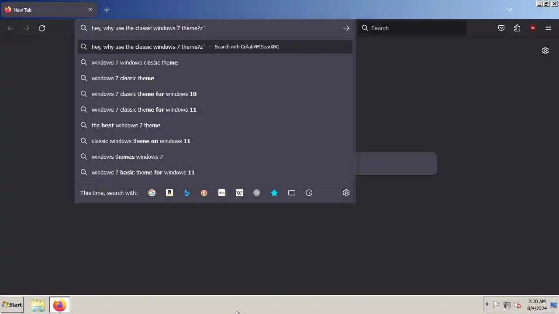Search this time with Wikipedia icon
Screen dimensions: 559x314
pyautogui.click(x=239, y=193)
